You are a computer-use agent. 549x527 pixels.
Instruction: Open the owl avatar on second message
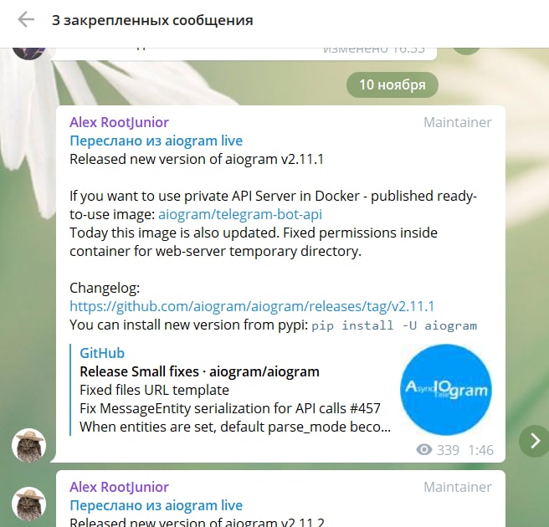coord(29,504)
